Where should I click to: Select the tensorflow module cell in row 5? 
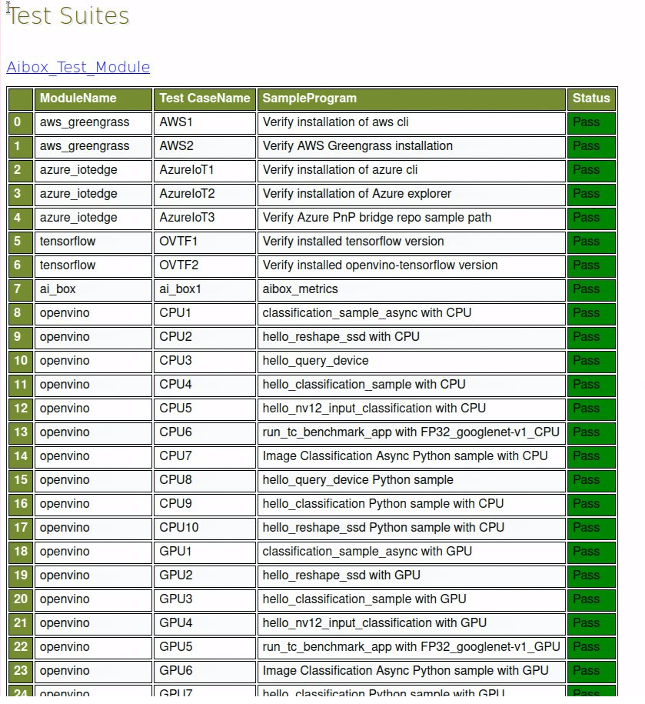click(x=92, y=242)
